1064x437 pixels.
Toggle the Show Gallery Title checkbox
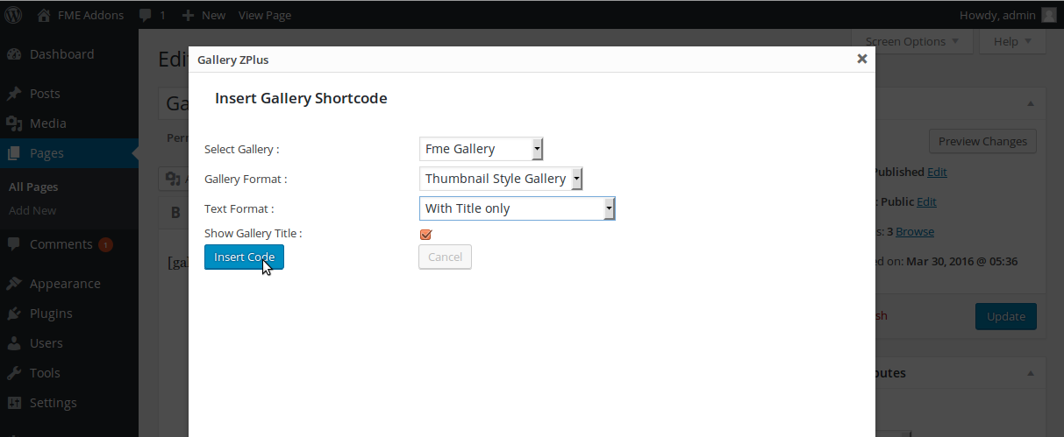tap(425, 234)
